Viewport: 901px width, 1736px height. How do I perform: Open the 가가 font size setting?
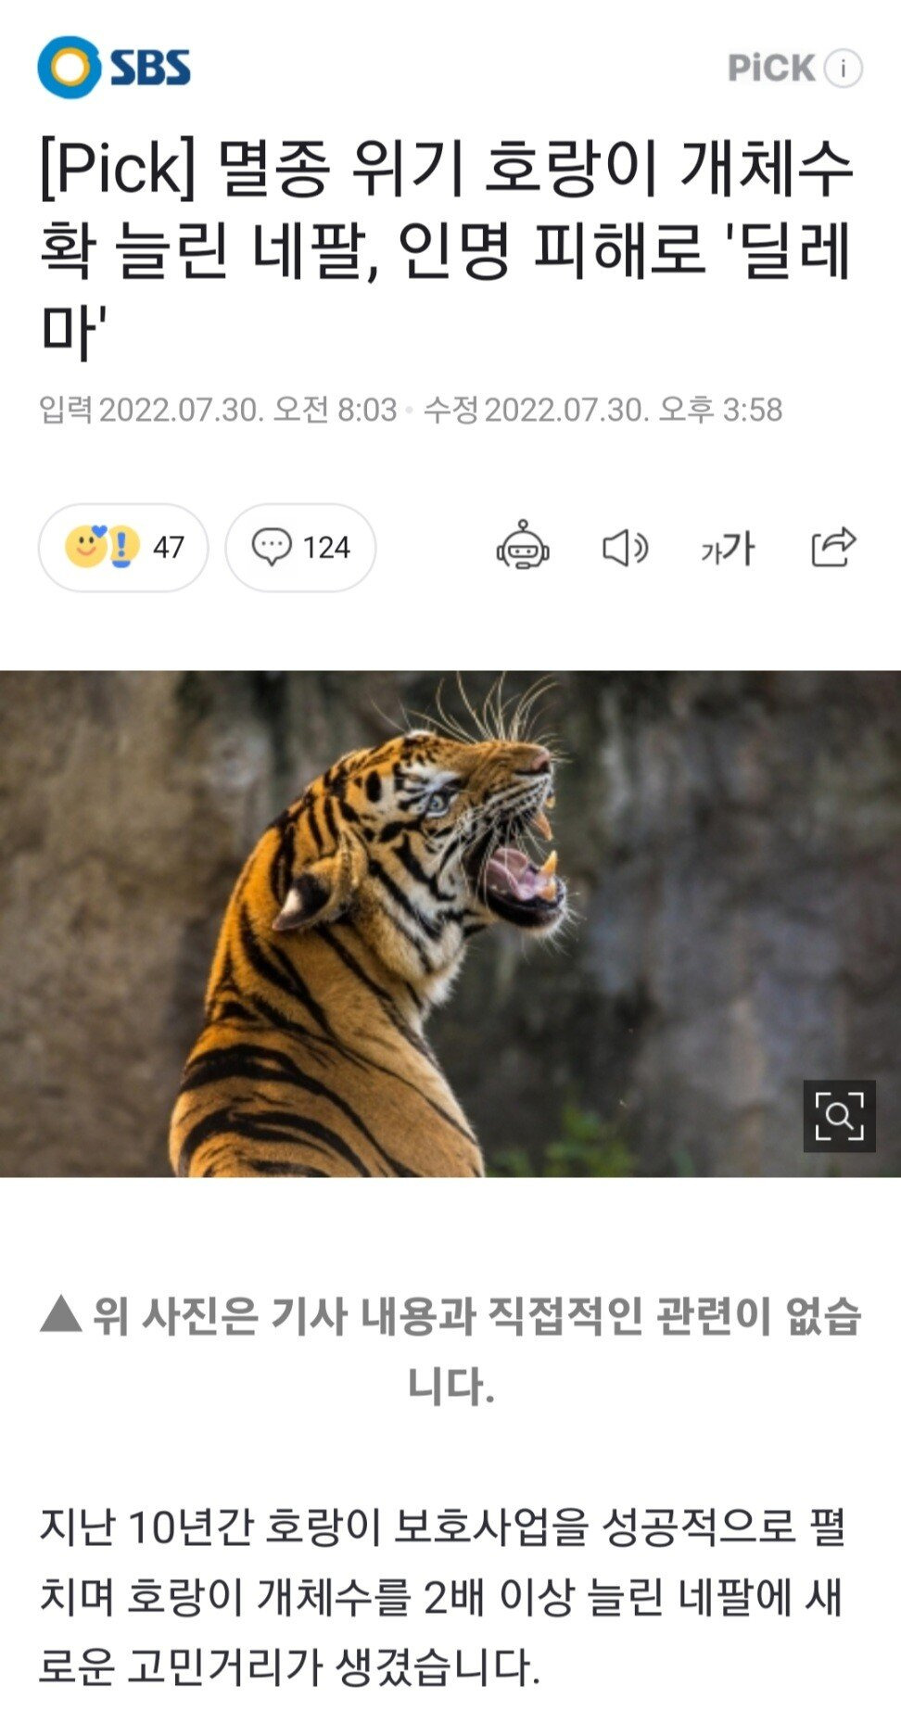[728, 548]
